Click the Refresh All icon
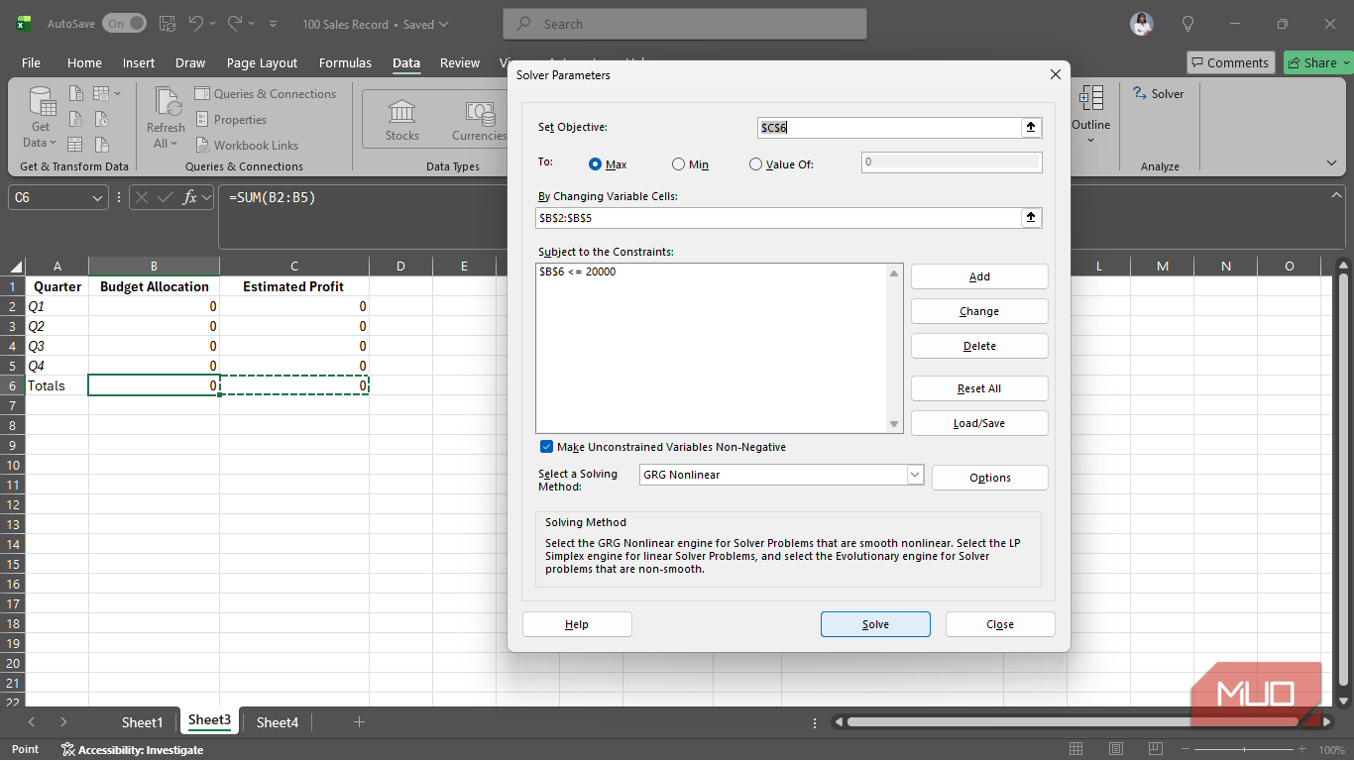Image resolution: width=1354 pixels, height=761 pixels. click(x=166, y=101)
